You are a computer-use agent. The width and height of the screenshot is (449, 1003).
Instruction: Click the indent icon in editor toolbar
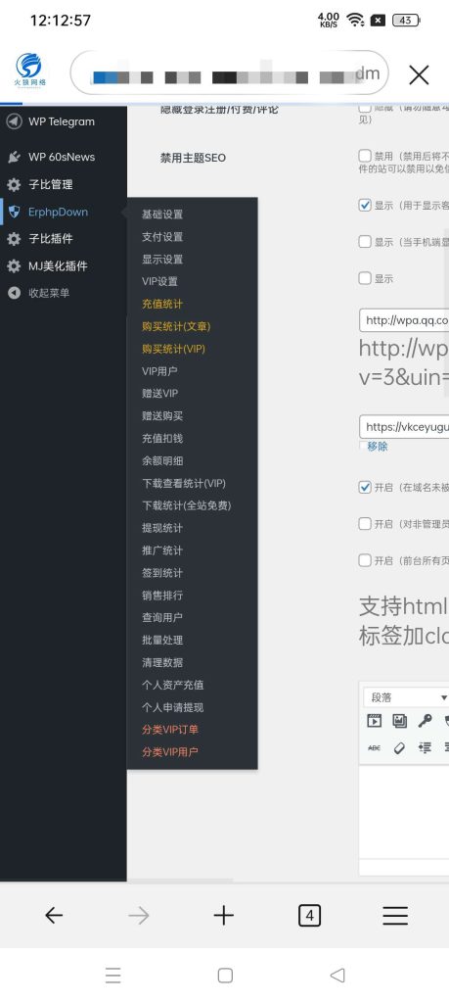coord(425,747)
